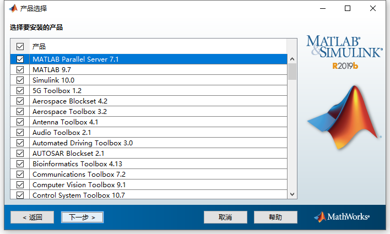Uncheck Computer Vision Toolbox 9.1 checkbox

tap(20, 184)
